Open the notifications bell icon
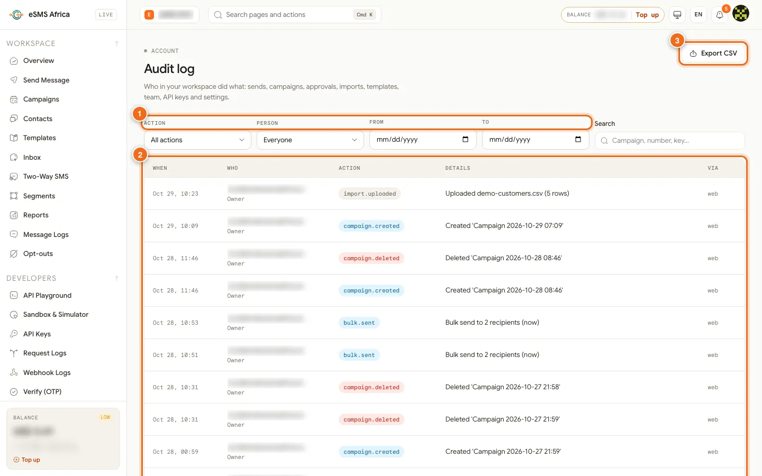Image resolution: width=762 pixels, height=476 pixels. point(720,15)
